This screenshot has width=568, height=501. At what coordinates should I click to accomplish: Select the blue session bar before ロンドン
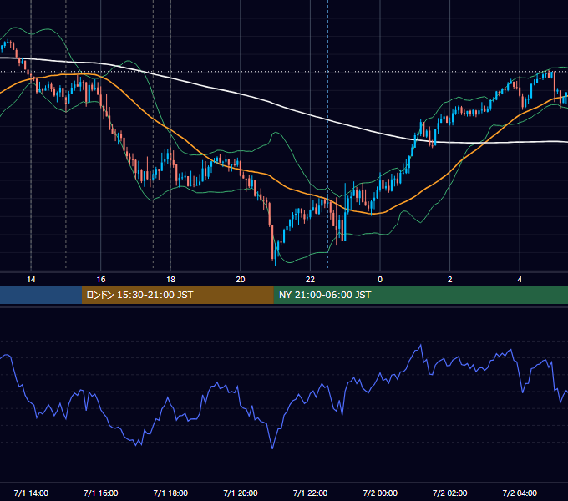click(41, 295)
